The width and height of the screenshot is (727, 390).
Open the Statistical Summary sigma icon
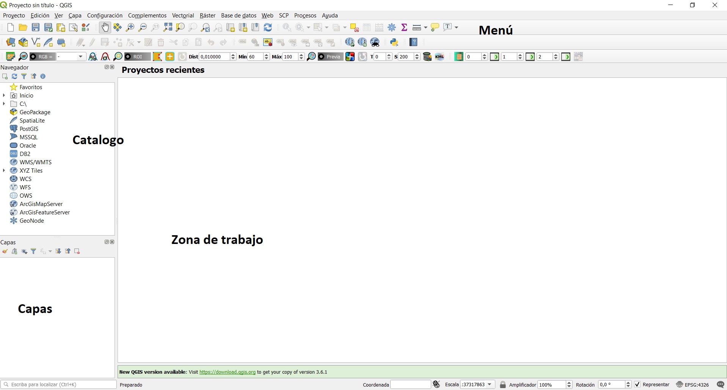(x=404, y=27)
